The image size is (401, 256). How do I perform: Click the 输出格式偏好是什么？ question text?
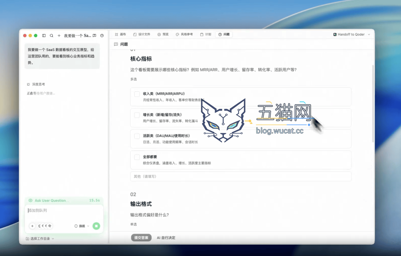click(x=150, y=215)
